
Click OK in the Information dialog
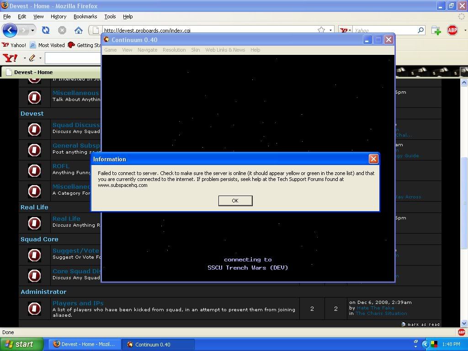pyautogui.click(x=235, y=201)
